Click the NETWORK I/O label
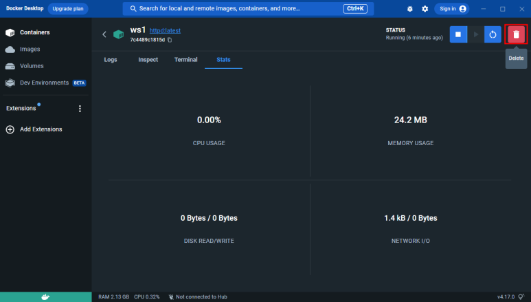Screen dimensions: 531x302 click(x=410, y=241)
